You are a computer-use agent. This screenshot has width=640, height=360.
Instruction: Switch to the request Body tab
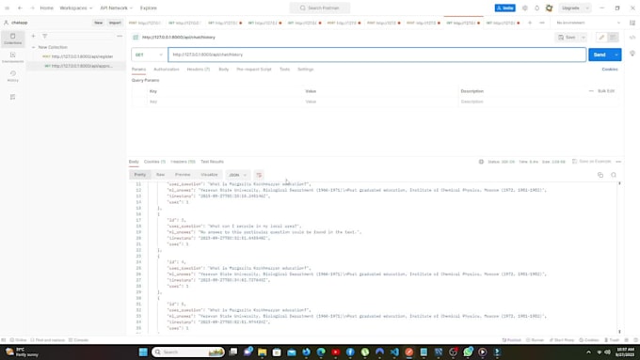tap(224, 70)
